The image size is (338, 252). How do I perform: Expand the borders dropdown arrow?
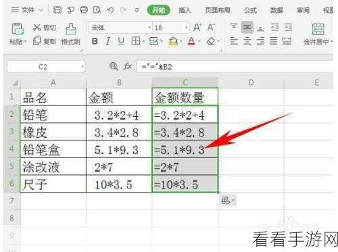coord(143,41)
